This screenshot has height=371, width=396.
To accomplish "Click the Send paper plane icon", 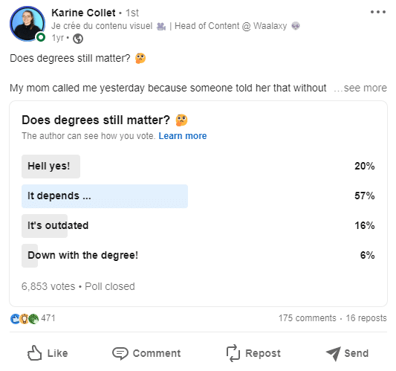I will pos(334,353).
